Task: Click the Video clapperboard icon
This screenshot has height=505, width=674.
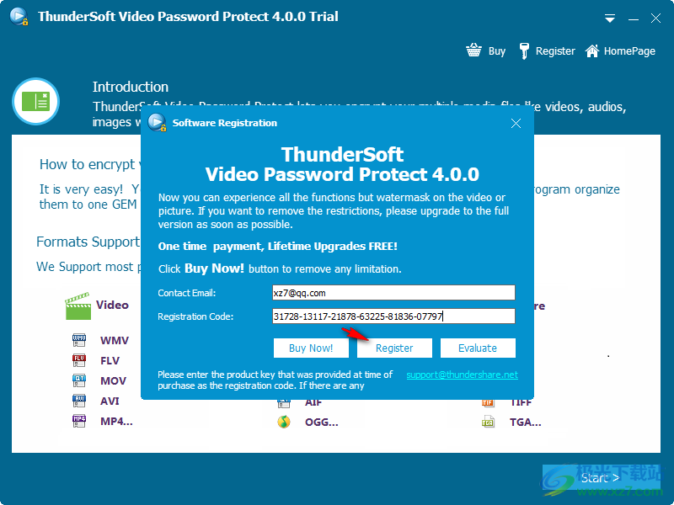Action: click(78, 306)
